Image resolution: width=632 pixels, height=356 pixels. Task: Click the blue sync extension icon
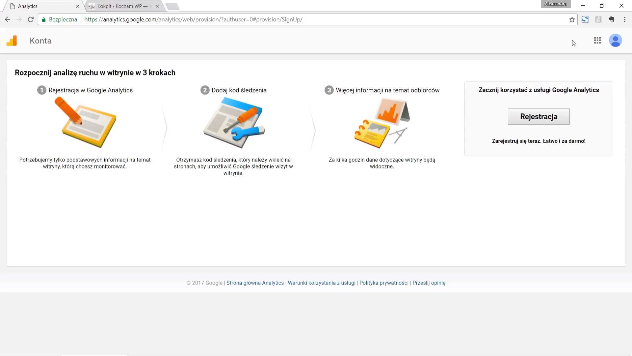[585, 19]
